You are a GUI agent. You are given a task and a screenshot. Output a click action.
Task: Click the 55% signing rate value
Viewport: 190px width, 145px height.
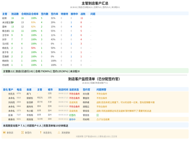53,31
